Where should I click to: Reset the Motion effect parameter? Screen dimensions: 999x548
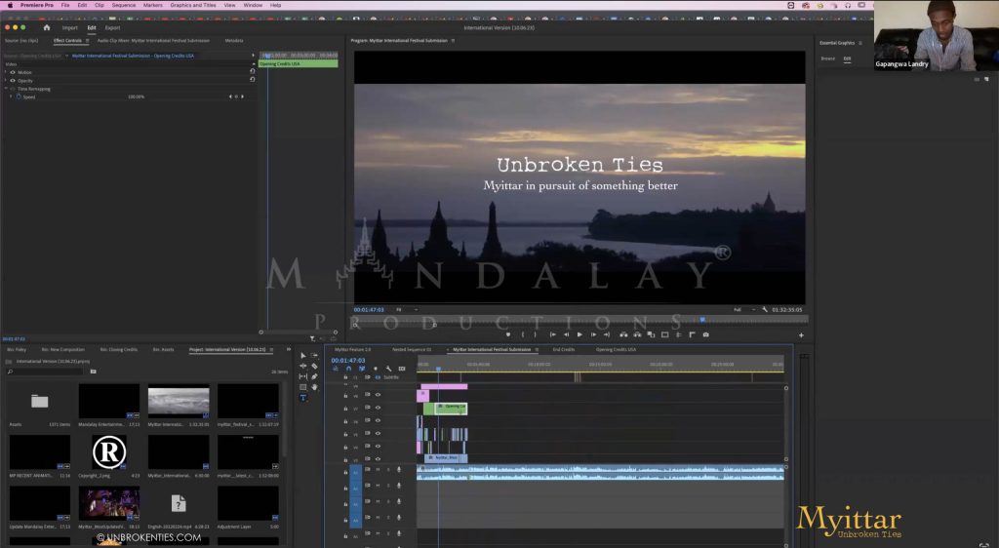[253, 71]
